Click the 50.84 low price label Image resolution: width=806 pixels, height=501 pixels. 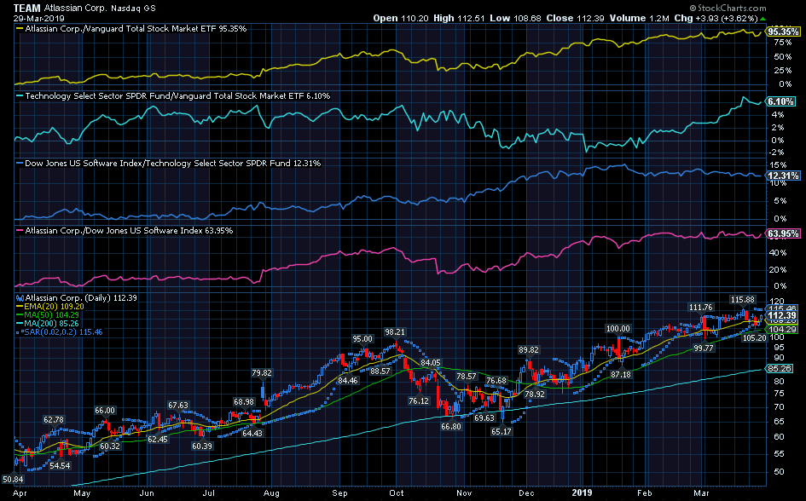coord(13,480)
